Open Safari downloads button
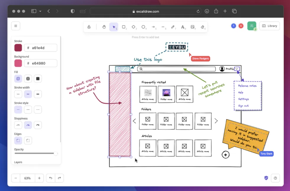Screen dimensions: 290x191 (x=207, y=11)
